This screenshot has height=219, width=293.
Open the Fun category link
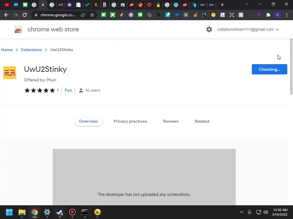click(x=68, y=90)
